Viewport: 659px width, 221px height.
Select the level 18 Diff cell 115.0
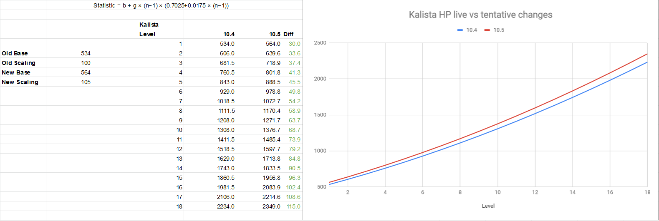pyautogui.click(x=292, y=206)
